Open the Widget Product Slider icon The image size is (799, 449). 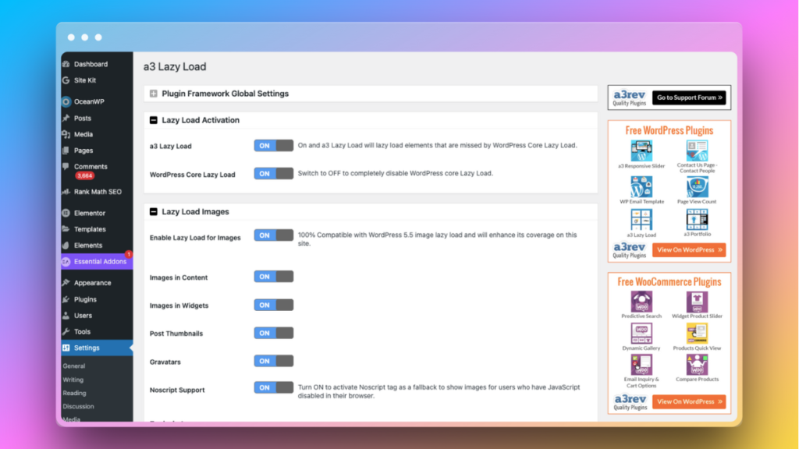697,302
